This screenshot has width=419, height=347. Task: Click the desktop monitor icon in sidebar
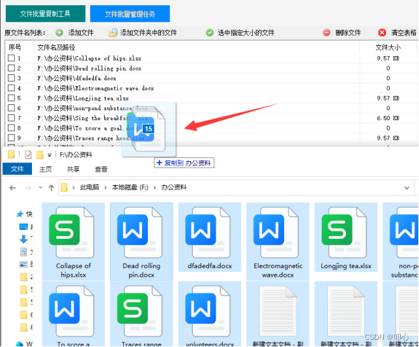23,227
